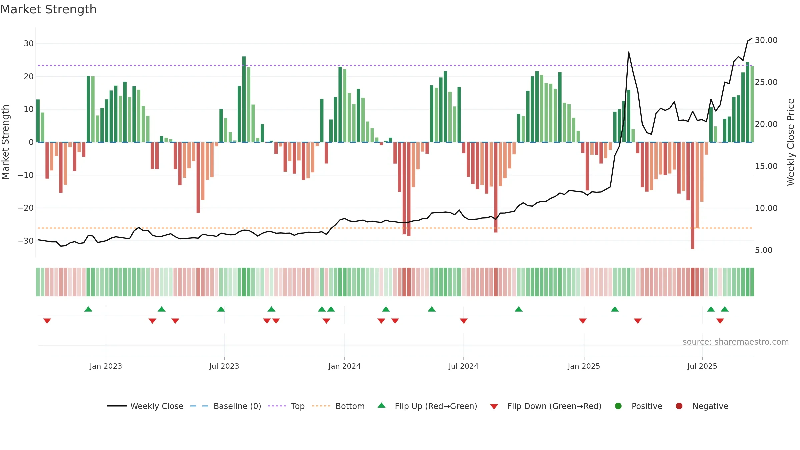Toggle the 'Negative' legend label
This screenshot has width=800, height=450.
[710, 406]
